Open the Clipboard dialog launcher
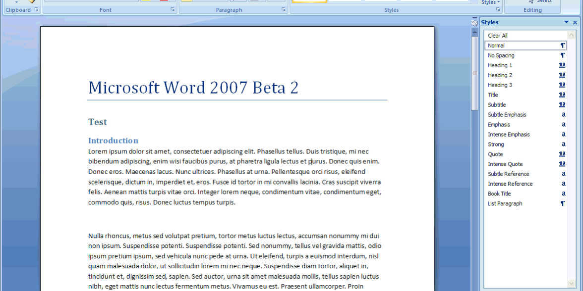 click(37, 10)
